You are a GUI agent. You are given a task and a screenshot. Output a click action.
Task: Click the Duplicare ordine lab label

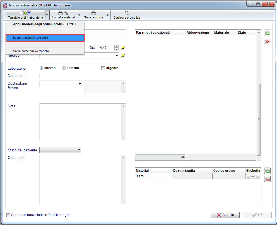[127, 18]
